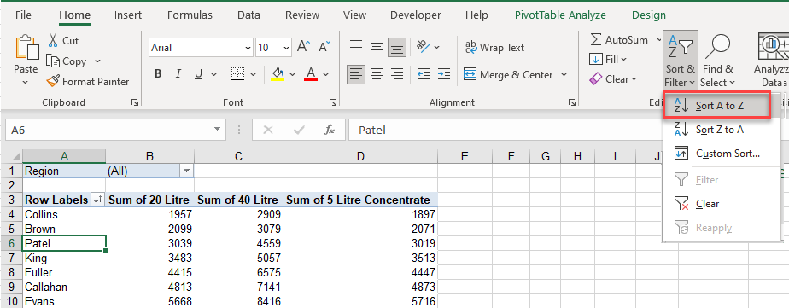Open the font size dropdown showing 10
The width and height of the screenshot is (789, 308).
pos(286,48)
